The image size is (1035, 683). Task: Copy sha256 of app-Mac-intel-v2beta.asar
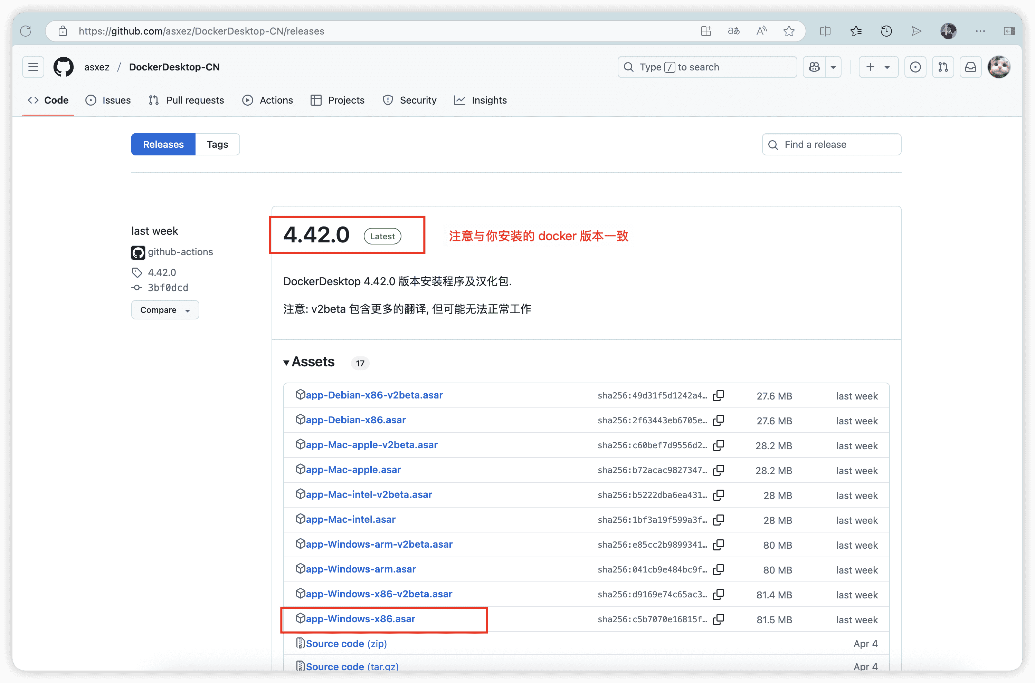point(719,495)
